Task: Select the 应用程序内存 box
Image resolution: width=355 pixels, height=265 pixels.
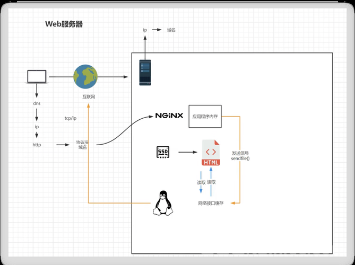Action: pyautogui.click(x=205, y=117)
